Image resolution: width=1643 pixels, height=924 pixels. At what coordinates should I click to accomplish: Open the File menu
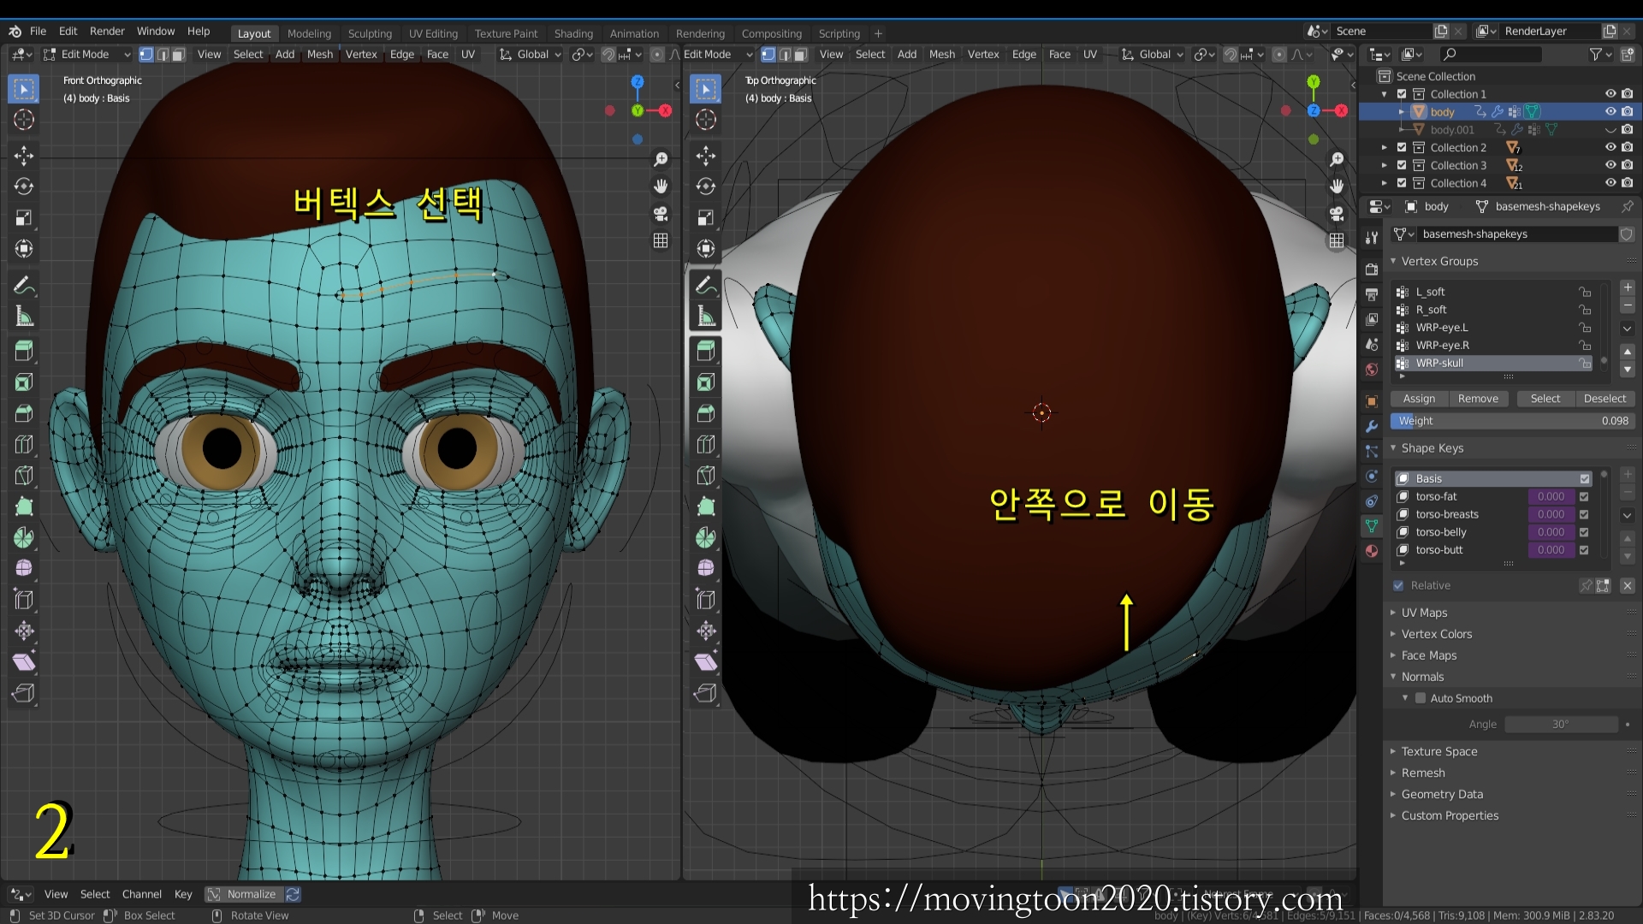[38, 32]
